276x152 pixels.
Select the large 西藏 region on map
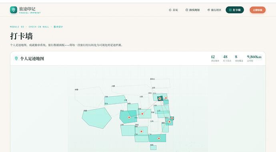click(96, 118)
